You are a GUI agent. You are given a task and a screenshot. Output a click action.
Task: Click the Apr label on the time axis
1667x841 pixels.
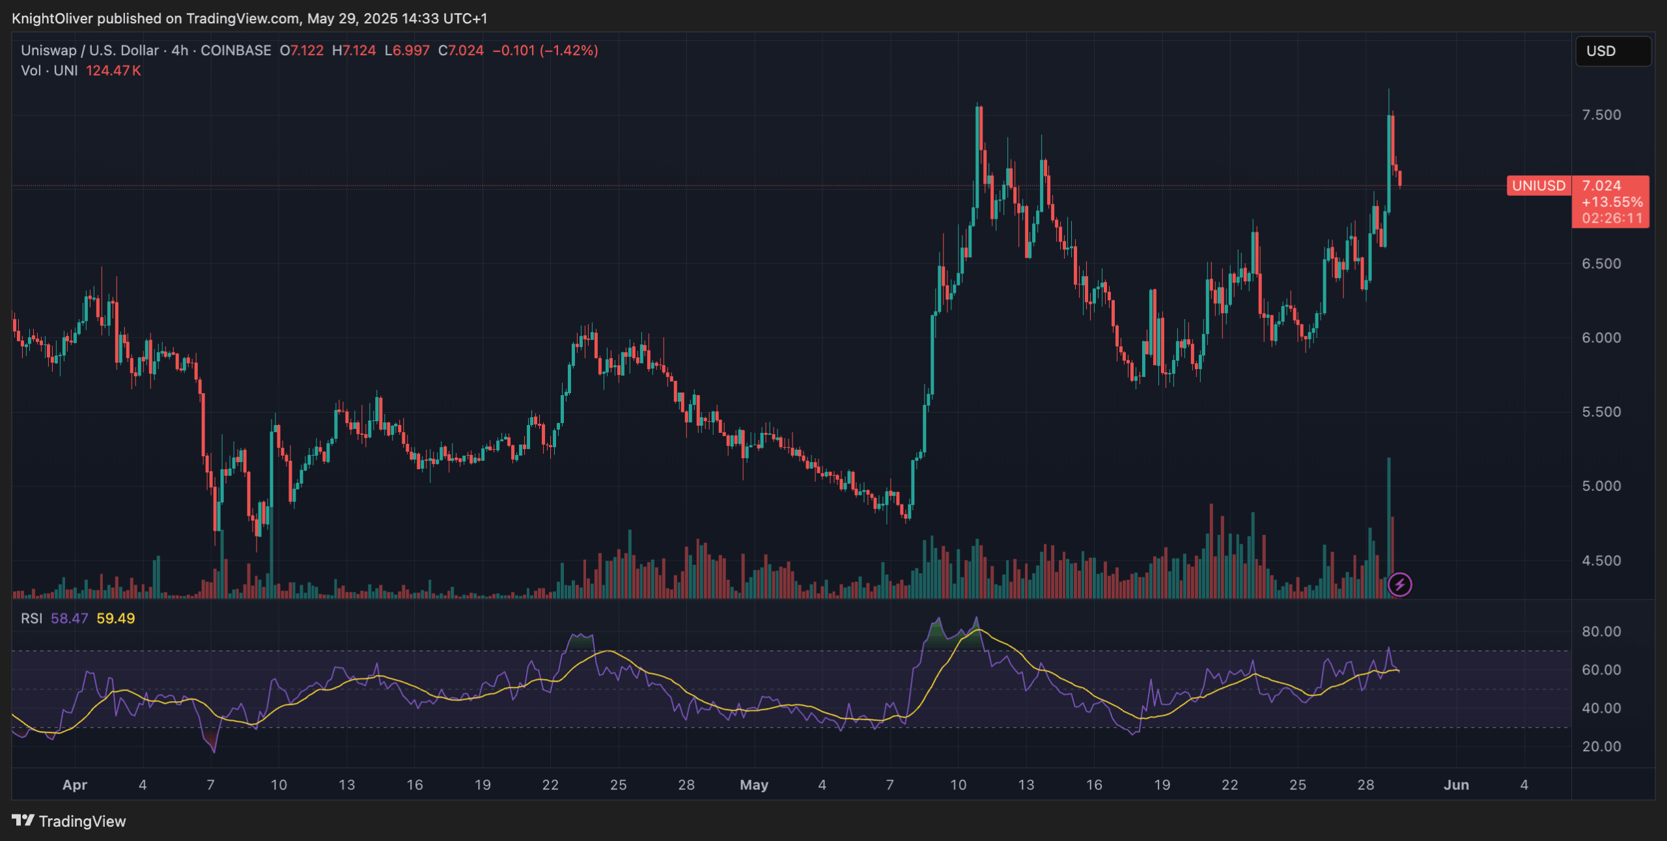click(x=75, y=785)
